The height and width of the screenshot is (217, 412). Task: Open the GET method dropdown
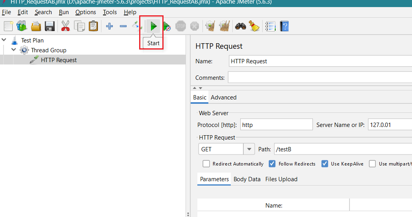(249, 149)
